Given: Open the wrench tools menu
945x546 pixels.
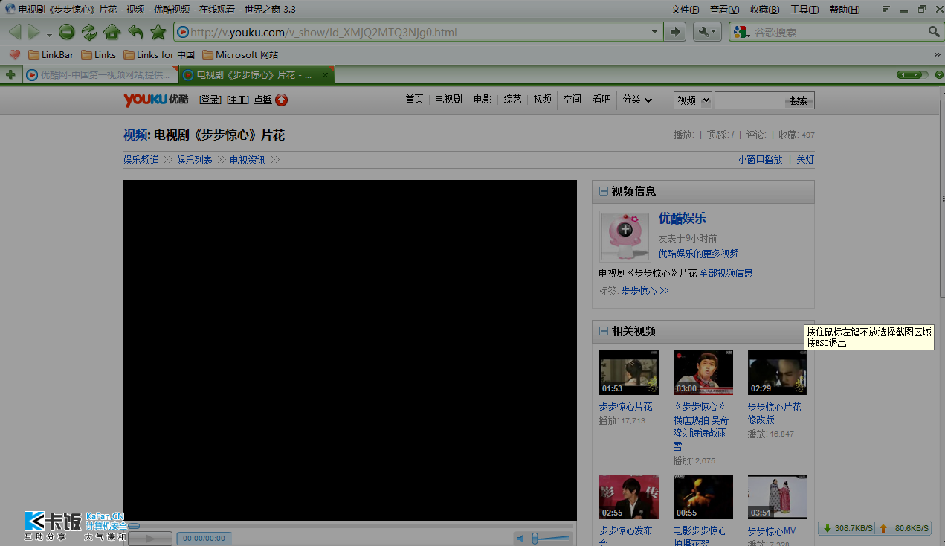Looking at the screenshot, I should click(x=706, y=32).
